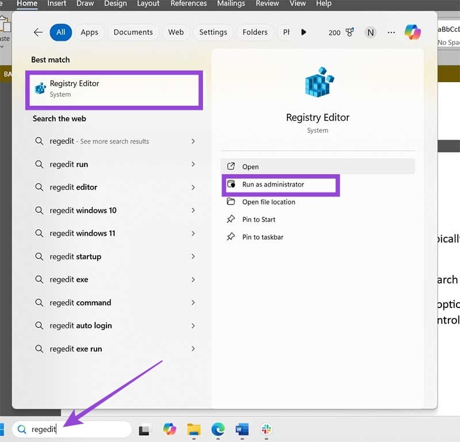
Task: Expand more search filters with the arrow
Action: click(304, 32)
